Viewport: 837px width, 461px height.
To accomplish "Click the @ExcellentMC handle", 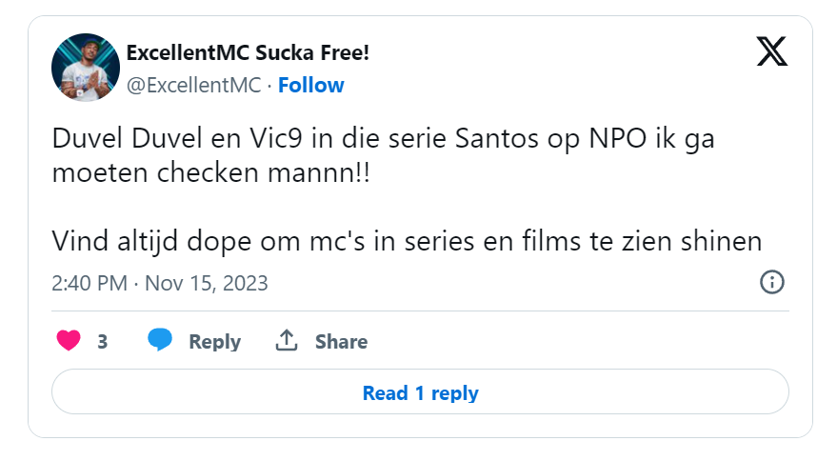I will pyautogui.click(x=194, y=85).
